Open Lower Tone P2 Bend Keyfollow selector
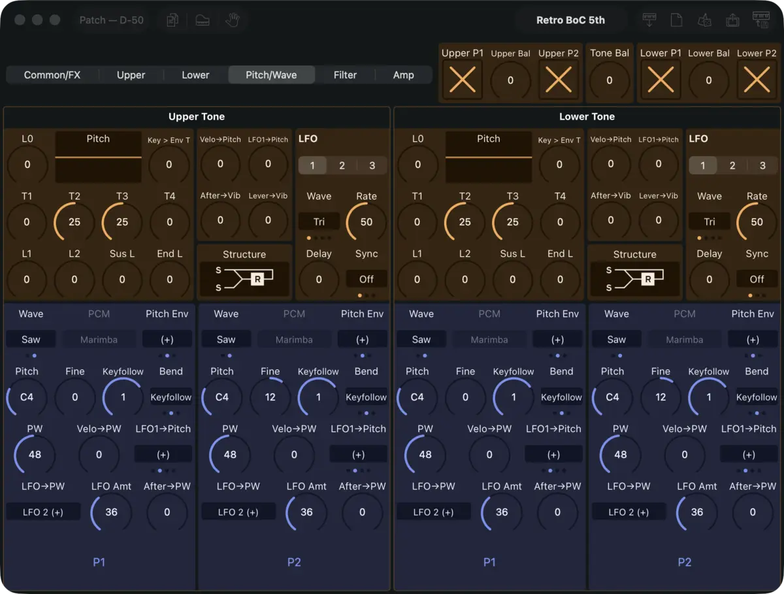 pyautogui.click(x=757, y=397)
